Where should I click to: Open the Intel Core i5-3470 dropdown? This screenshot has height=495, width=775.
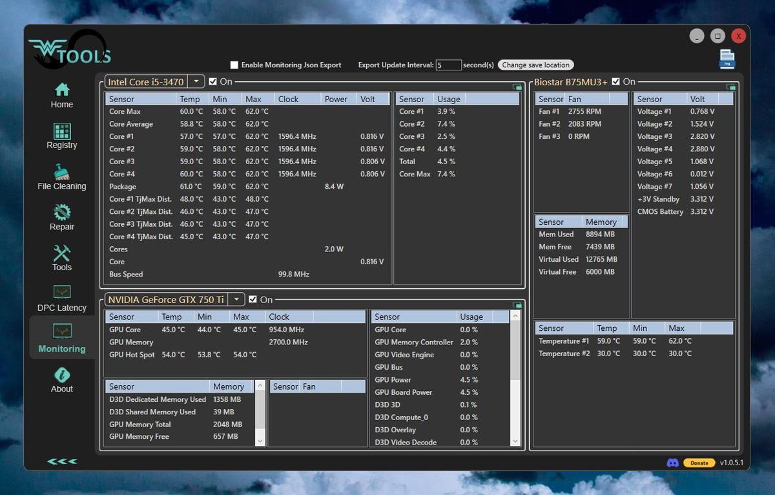(197, 81)
